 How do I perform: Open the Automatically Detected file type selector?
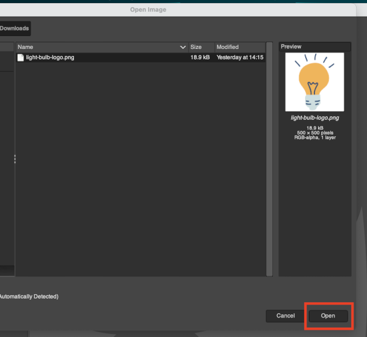tap(29, 297)
